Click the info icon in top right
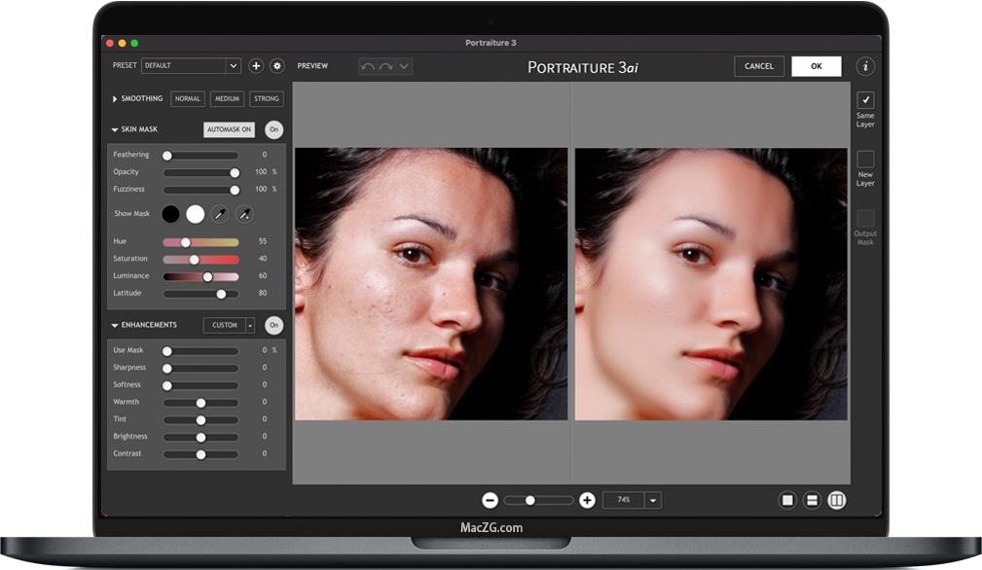 pos(865,66)
